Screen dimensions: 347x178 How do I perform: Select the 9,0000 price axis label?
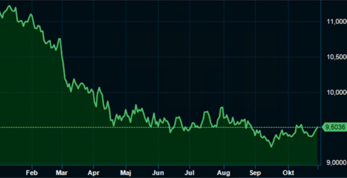(336, 163)
